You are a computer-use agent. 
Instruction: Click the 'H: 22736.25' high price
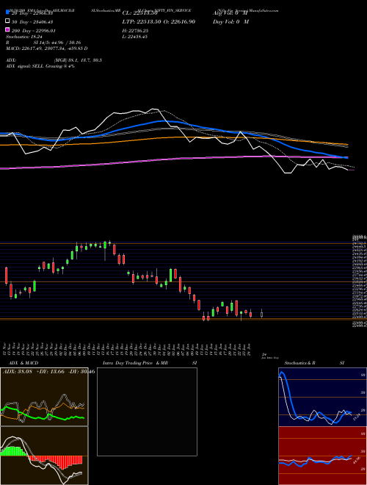(135, 31)
